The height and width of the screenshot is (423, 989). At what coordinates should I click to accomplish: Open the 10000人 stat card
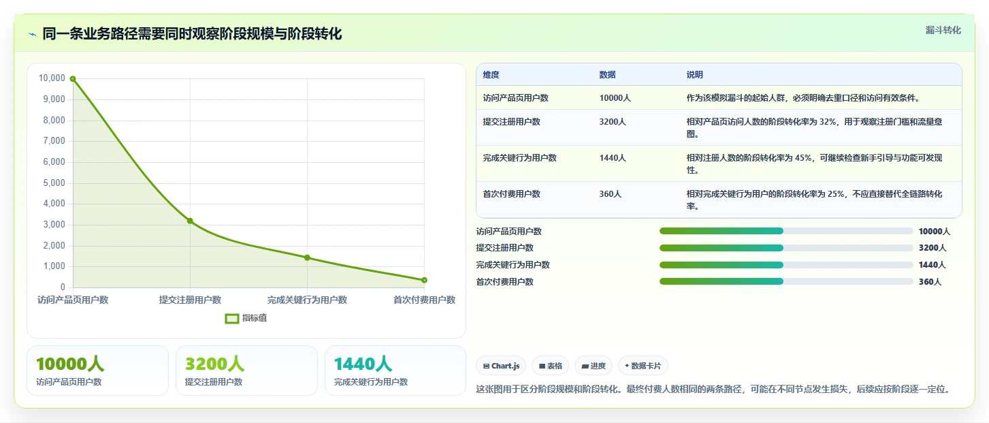[x=97, y=371]
